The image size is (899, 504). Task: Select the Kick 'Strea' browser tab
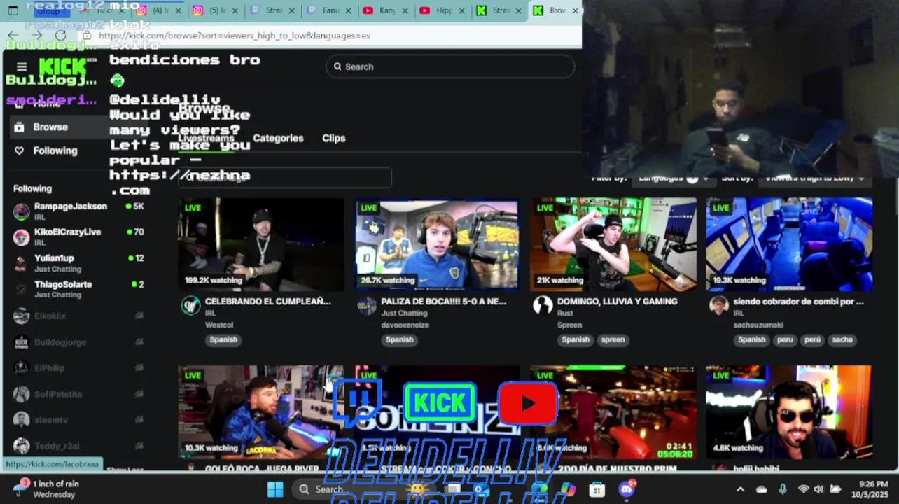pyautogui.click(x=500, y=10)
